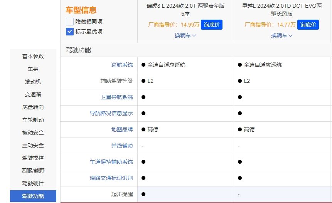Jump to 车身 section in sidebar
The image size is (332, 203).
[33, 69]
